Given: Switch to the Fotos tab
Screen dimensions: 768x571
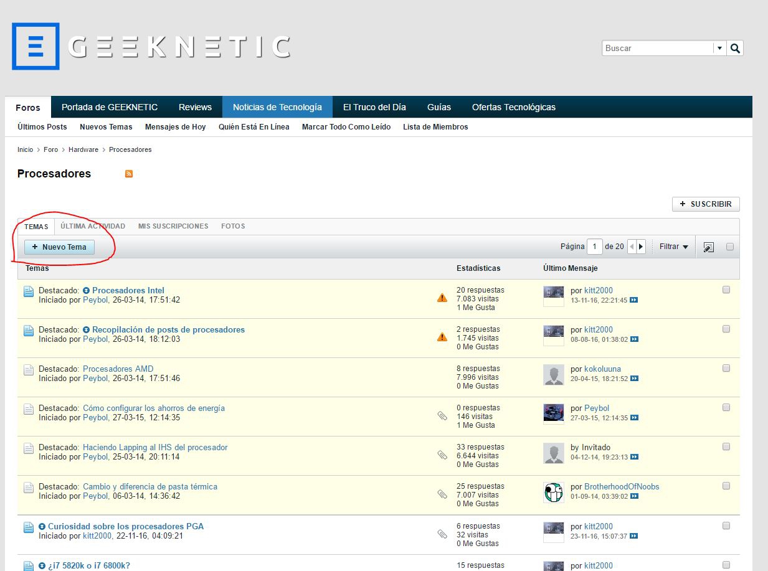Looking at the screenshot, I should coord(233,226).
